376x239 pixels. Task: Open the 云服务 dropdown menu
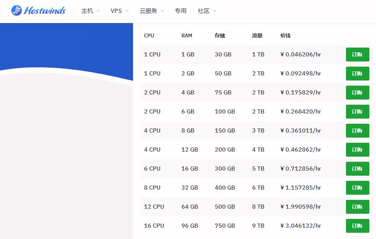tap(149, 11)
